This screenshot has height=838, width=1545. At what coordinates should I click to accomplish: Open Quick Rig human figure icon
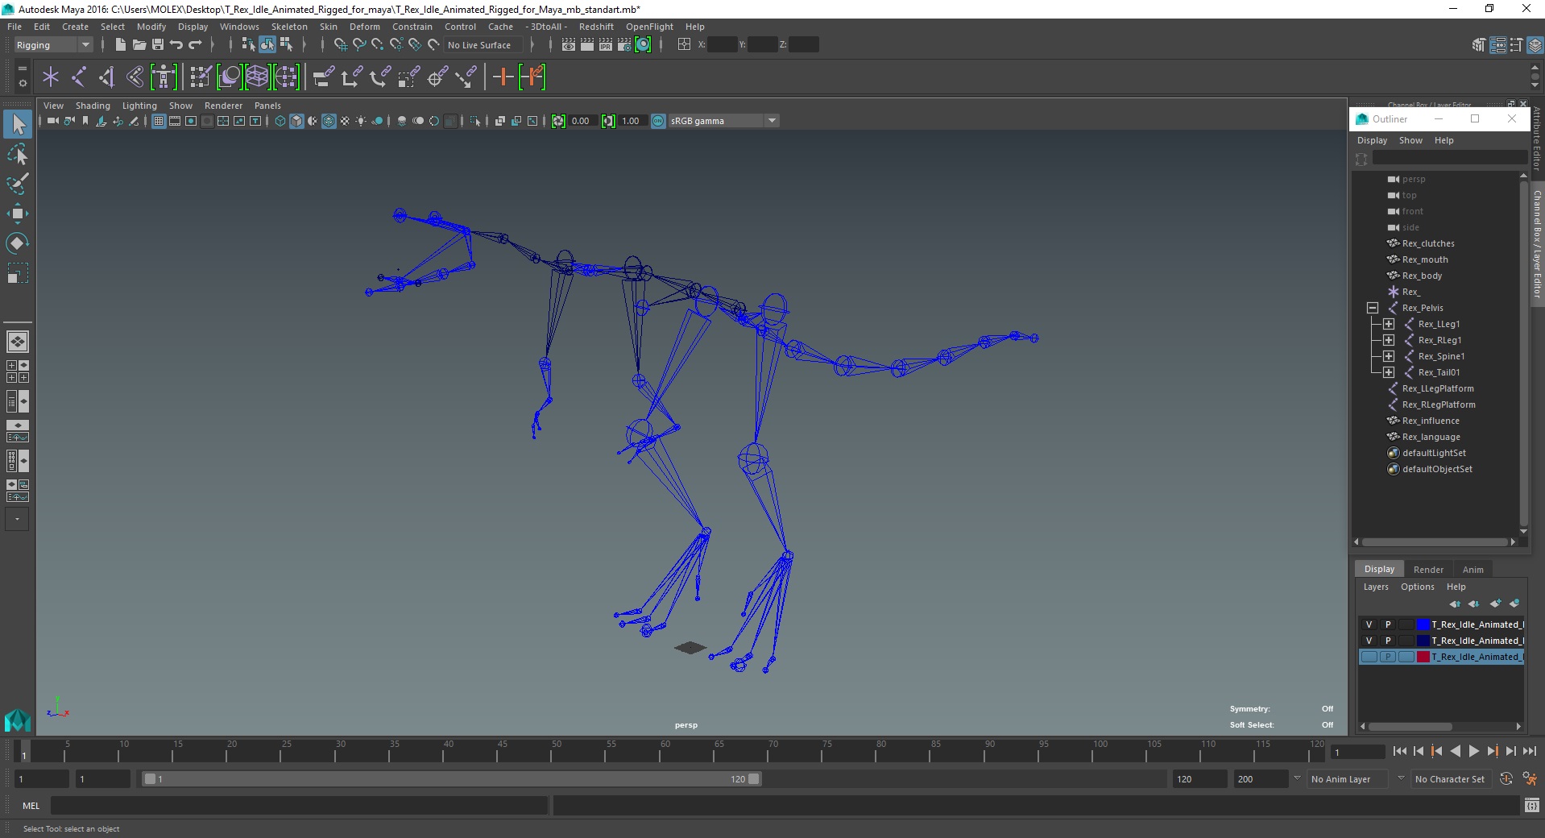tap(164, 77)
